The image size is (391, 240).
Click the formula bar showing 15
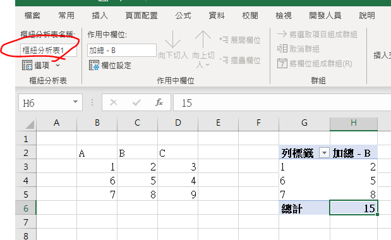[282, 103]
